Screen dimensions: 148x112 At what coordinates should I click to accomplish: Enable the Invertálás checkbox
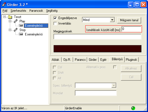[x=55, y=23]
